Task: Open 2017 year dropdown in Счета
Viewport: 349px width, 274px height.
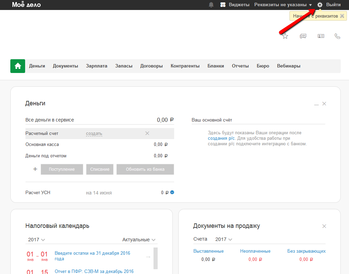Action: 224,239
